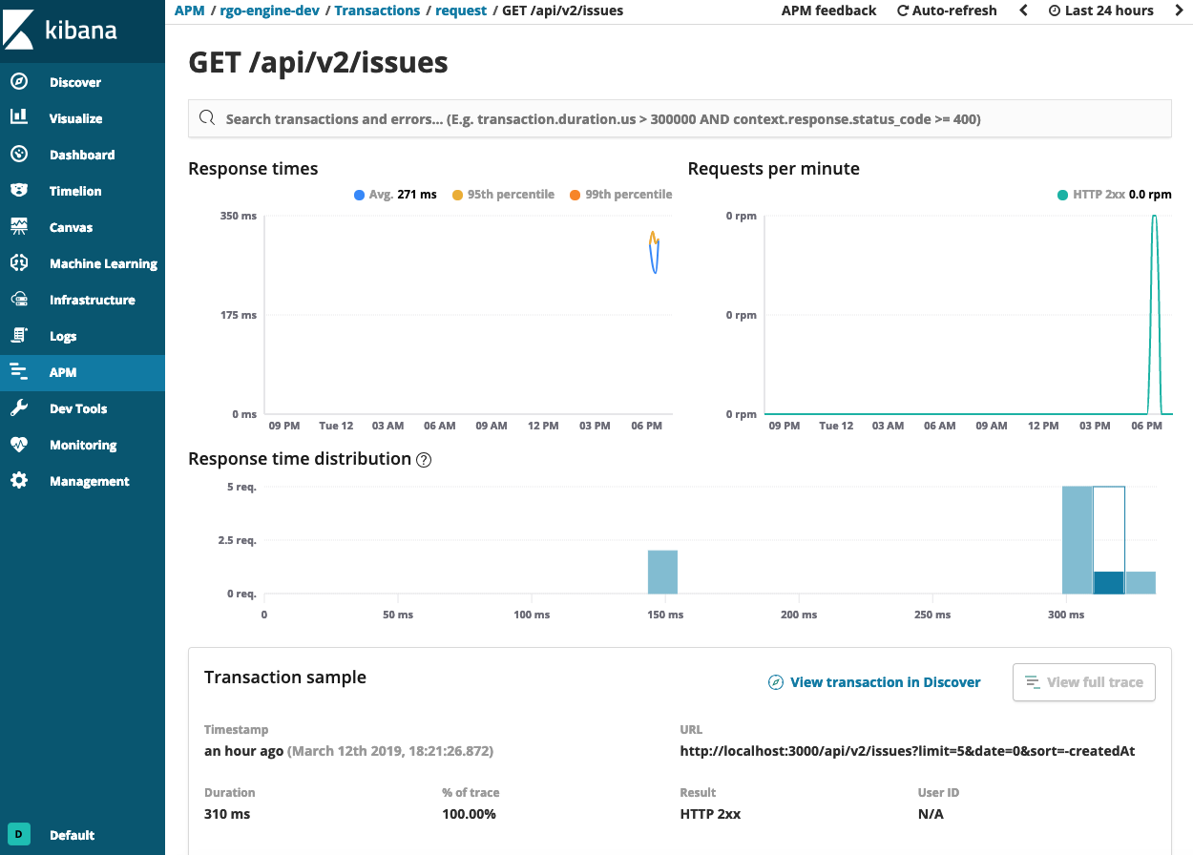Click the Canvas icon in sidebar
The width and height of the screenshot is (1193, 855).
coord(19,226)
